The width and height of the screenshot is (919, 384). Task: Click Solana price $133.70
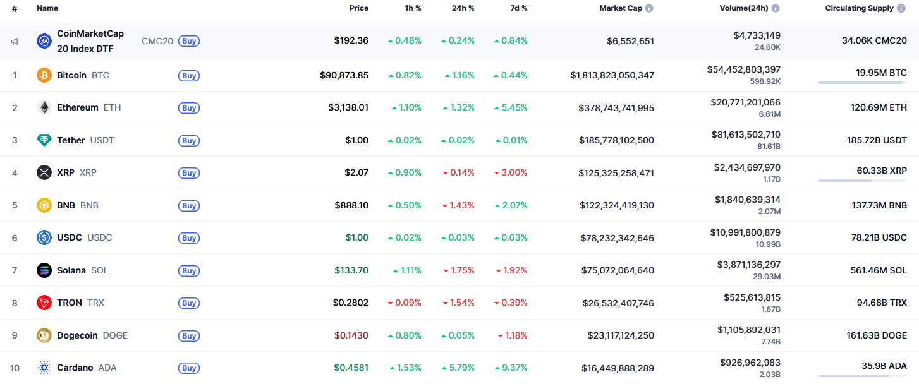(x=352, y=270)
